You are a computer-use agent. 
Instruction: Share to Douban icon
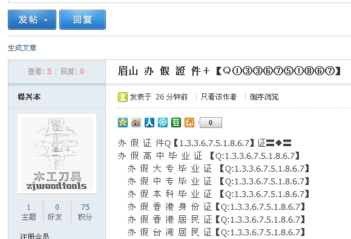pos(176,123)
